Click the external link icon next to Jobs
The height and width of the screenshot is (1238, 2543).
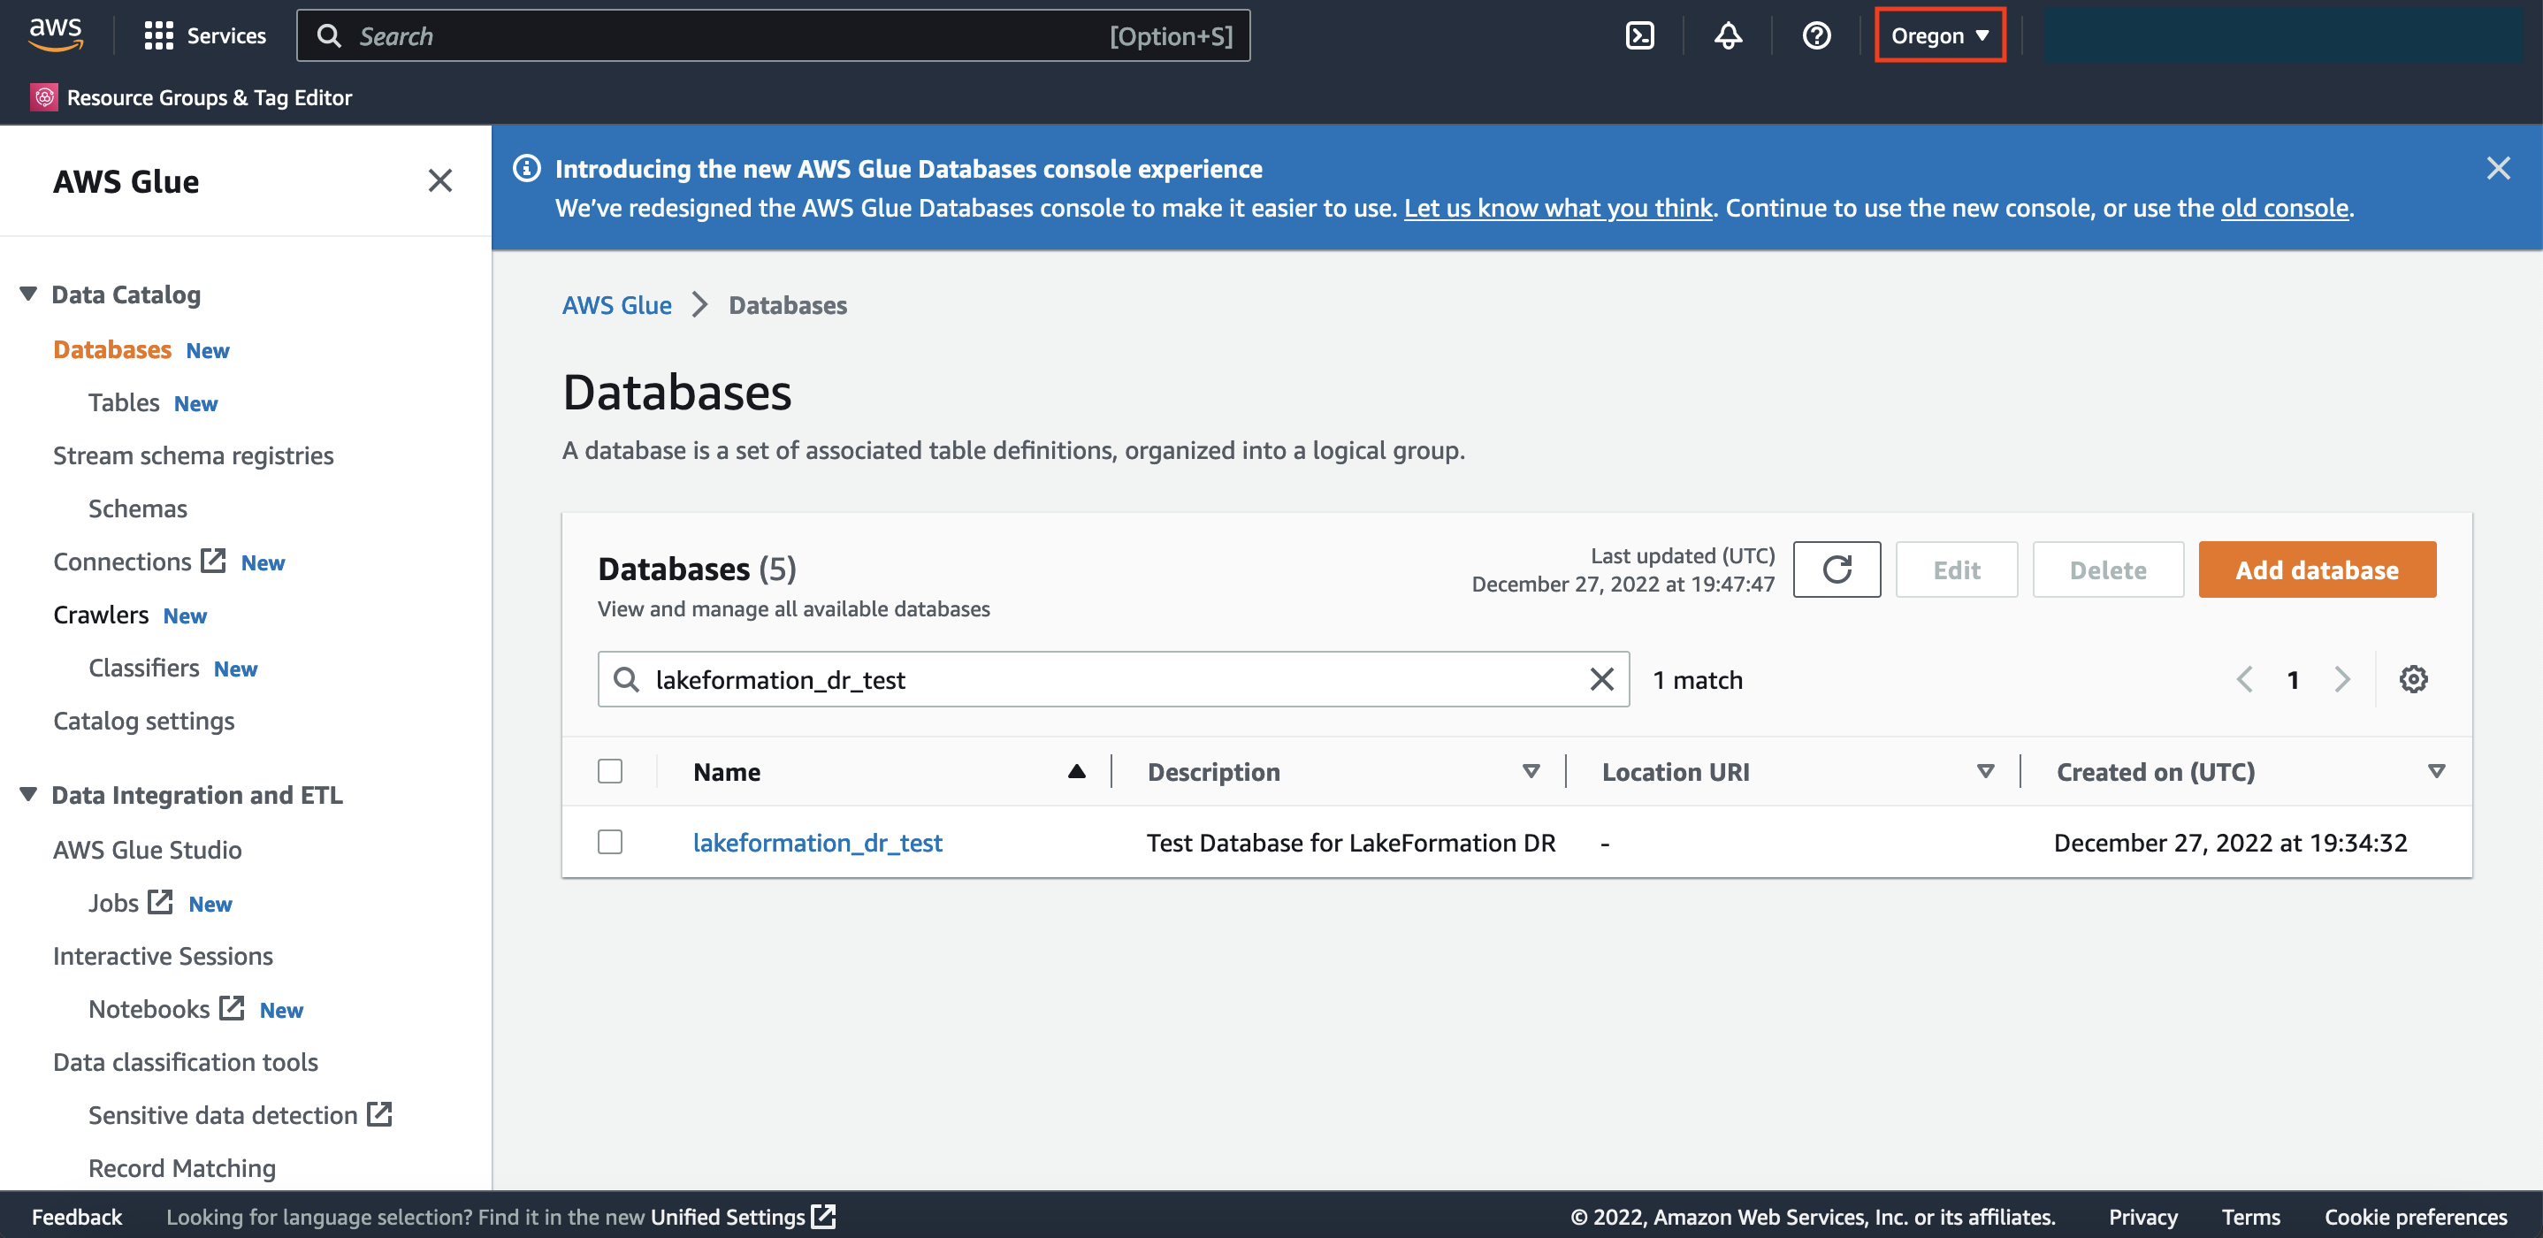(x=160, y=901)
